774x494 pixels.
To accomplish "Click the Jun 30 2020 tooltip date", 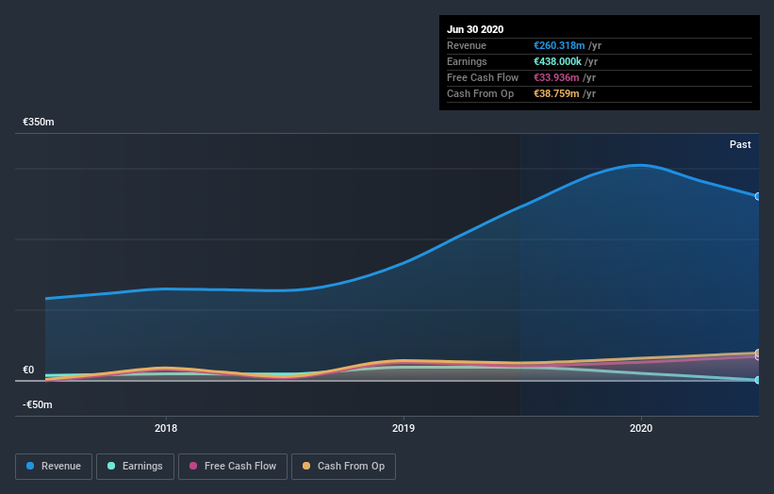I will pos(475,29).
